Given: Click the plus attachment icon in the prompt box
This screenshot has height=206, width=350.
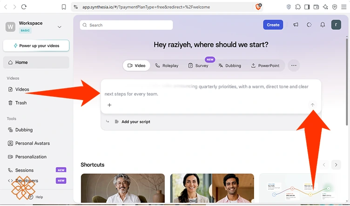Looking at the screenshot, I should pos(109,105).
